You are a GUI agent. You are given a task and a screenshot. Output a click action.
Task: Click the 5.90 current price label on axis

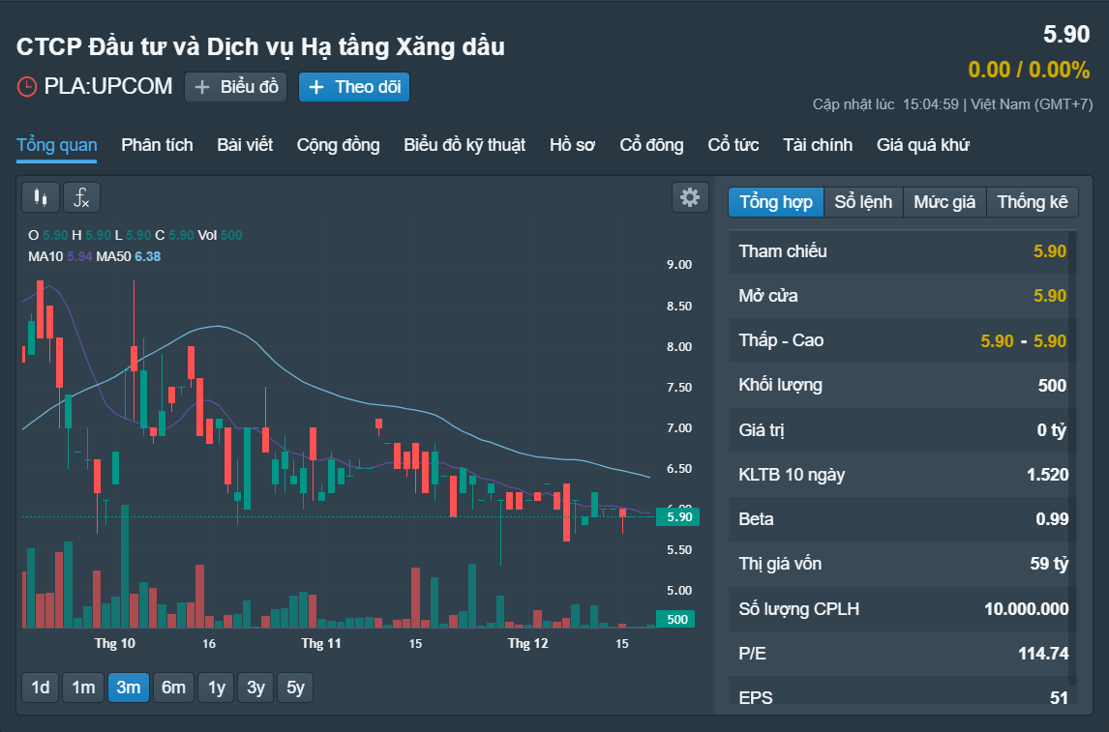[677, 517]
